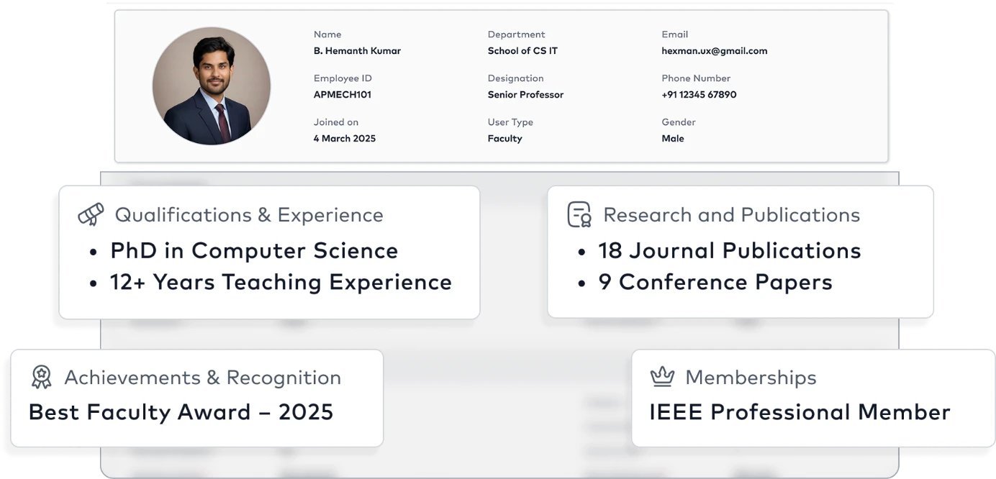Click the School of CS IT department value

click(x=522, y=51)
